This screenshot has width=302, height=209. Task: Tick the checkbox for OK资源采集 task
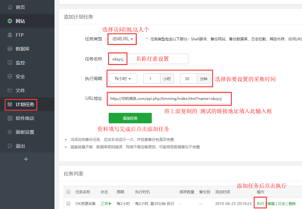point(68,203)
